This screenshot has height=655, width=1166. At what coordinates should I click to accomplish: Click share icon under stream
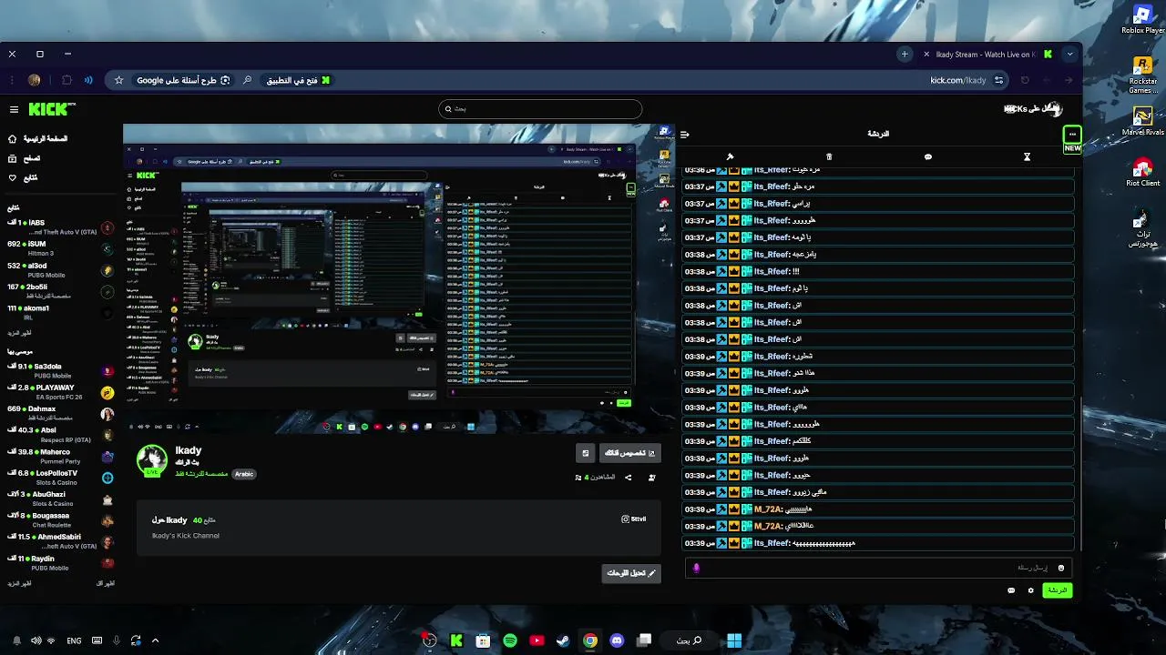[x=629, y=478]
